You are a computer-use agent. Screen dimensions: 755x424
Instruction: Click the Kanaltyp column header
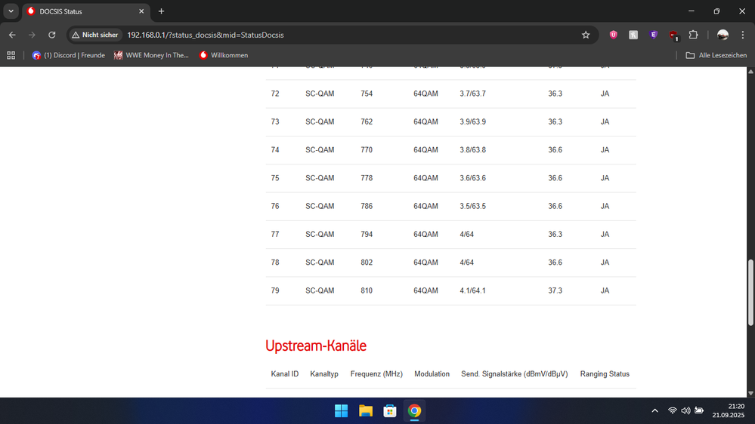coord(324,374)
